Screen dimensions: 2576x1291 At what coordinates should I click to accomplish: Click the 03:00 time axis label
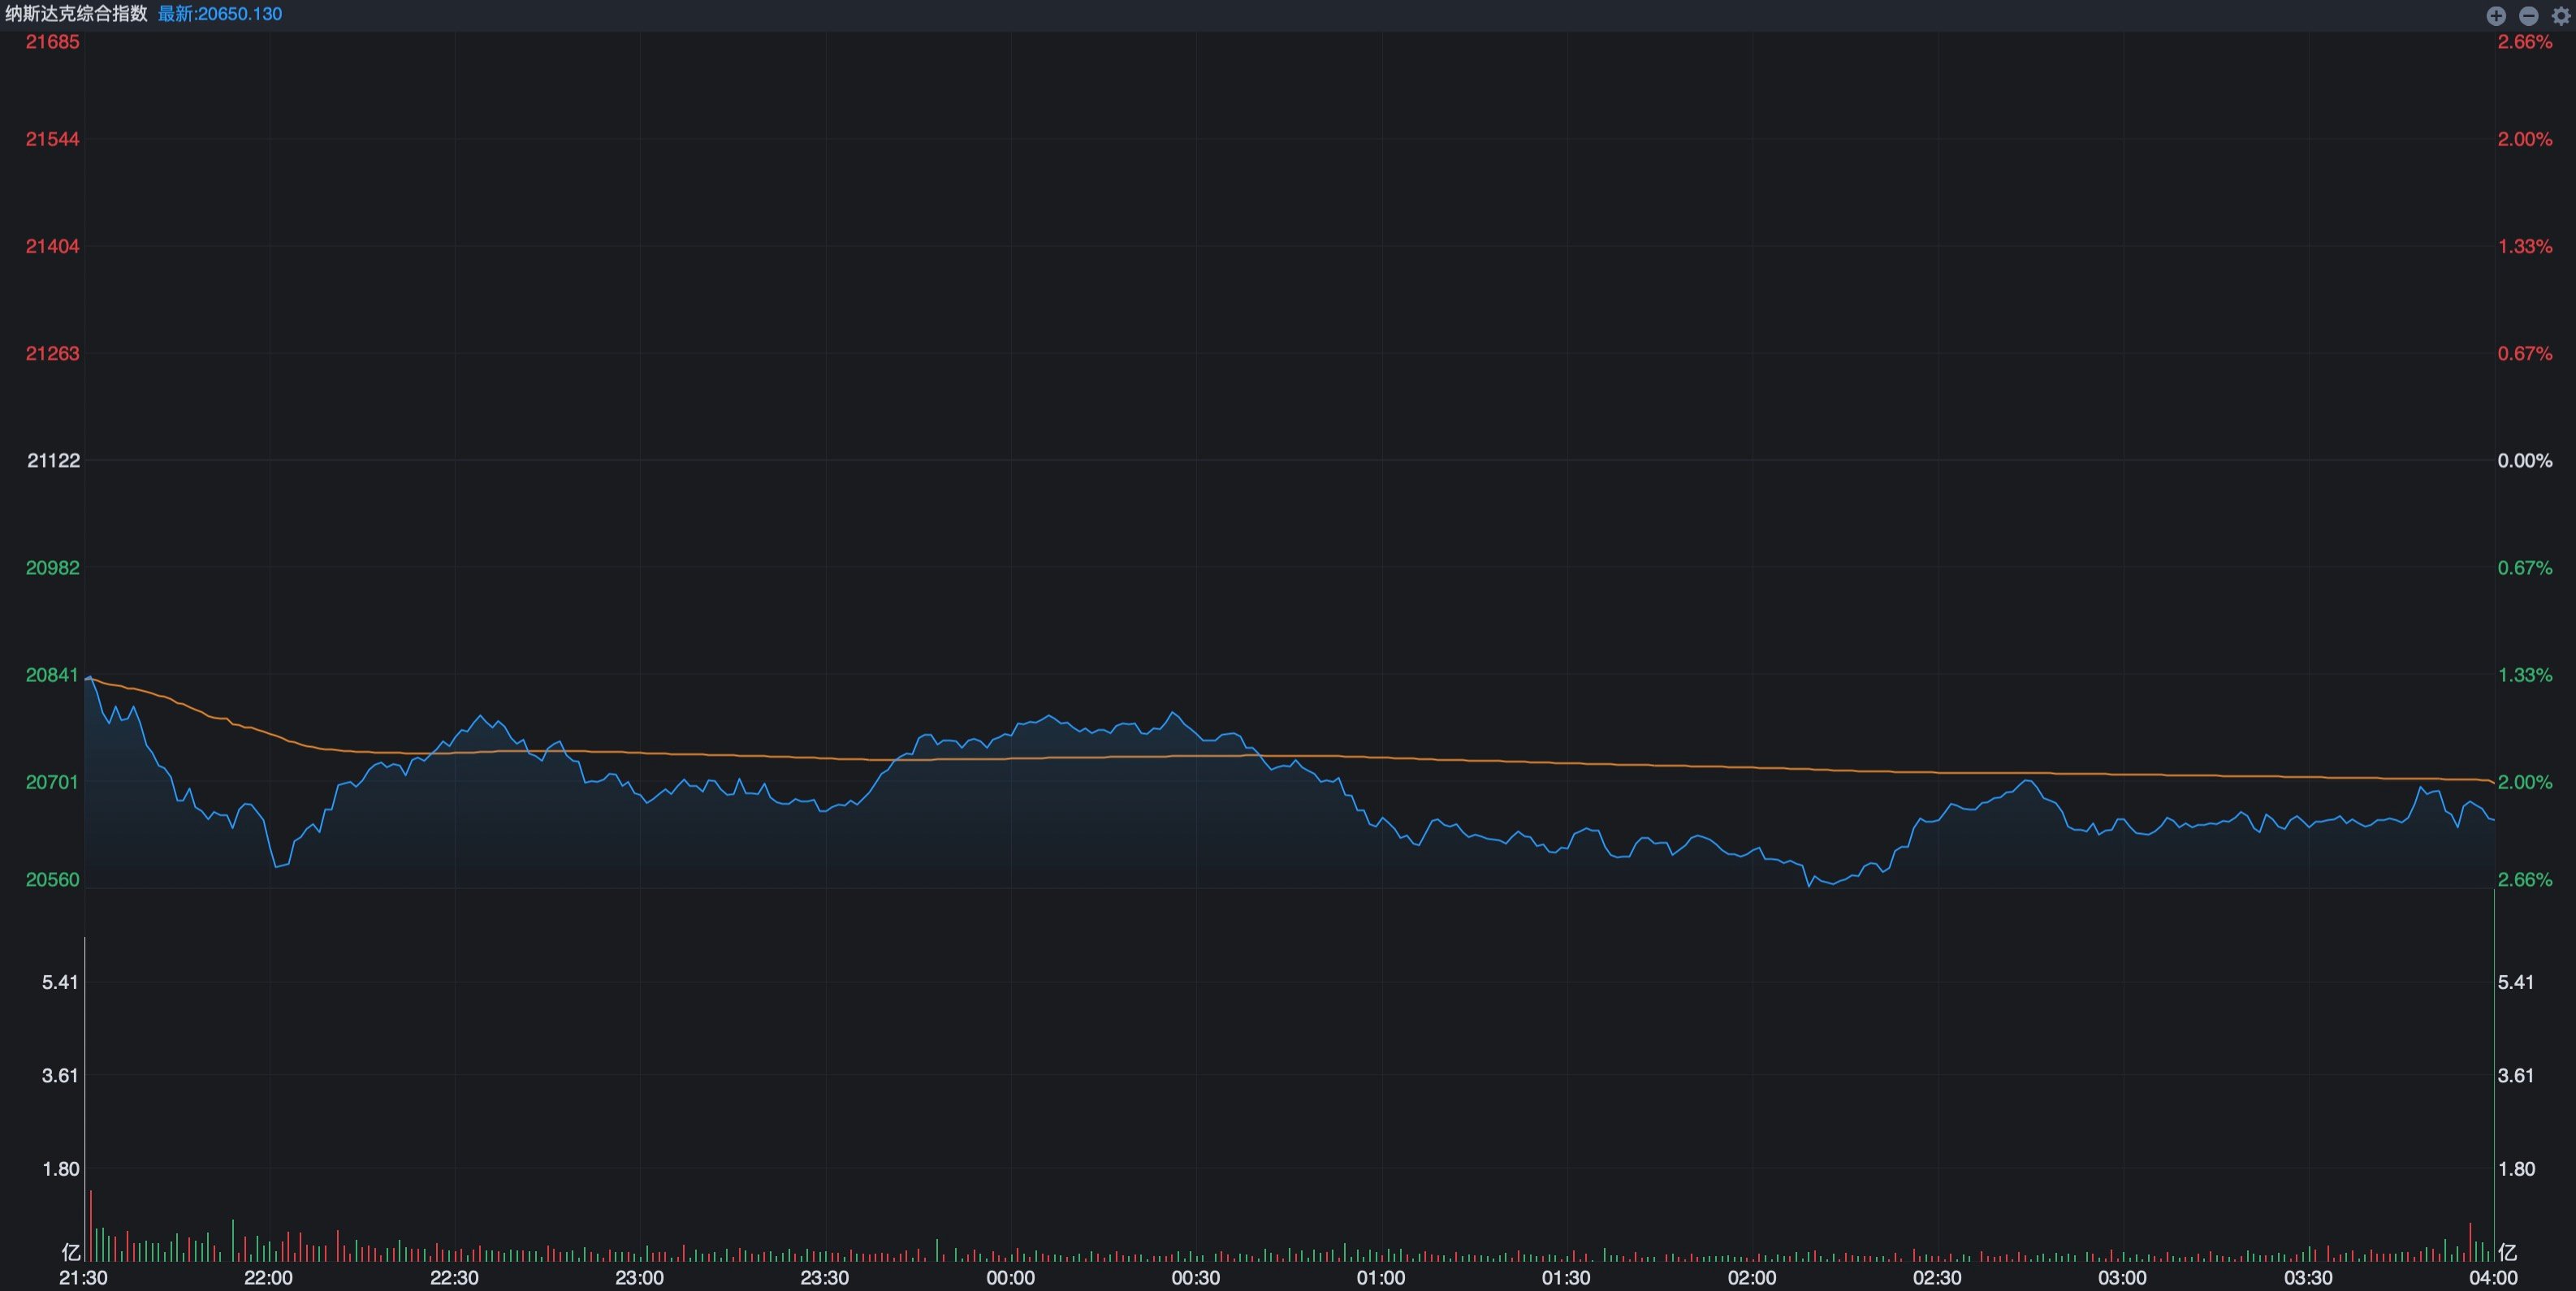coord(2122,1278)
